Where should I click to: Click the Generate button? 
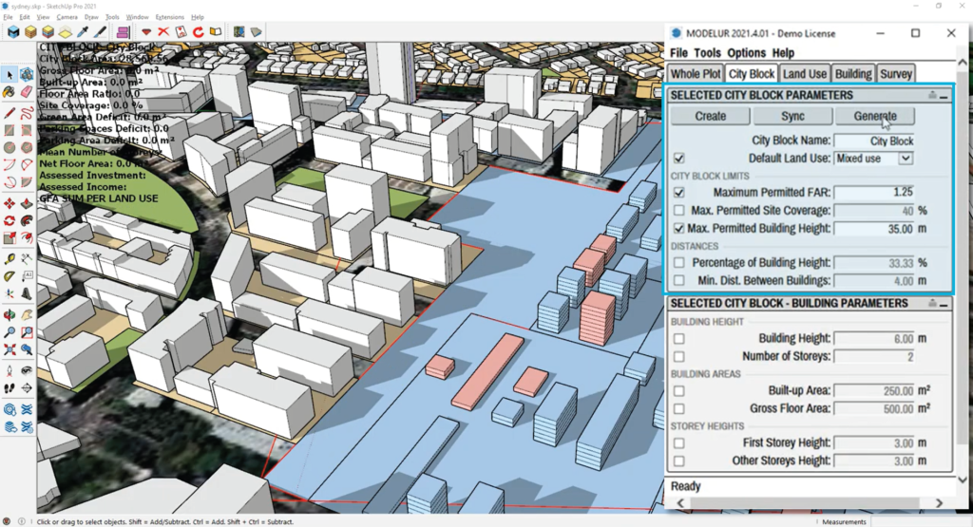coord(875,116)
